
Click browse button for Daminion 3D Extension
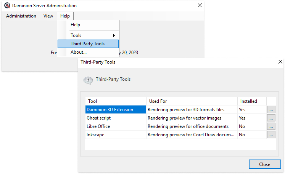[271, 110]
